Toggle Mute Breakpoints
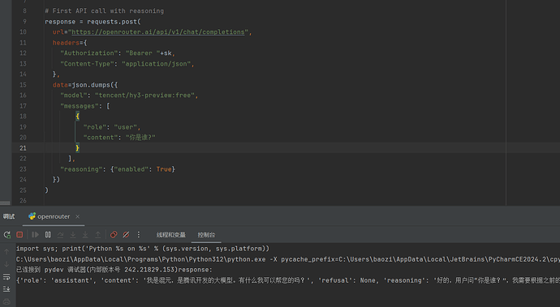 point(126,235)
